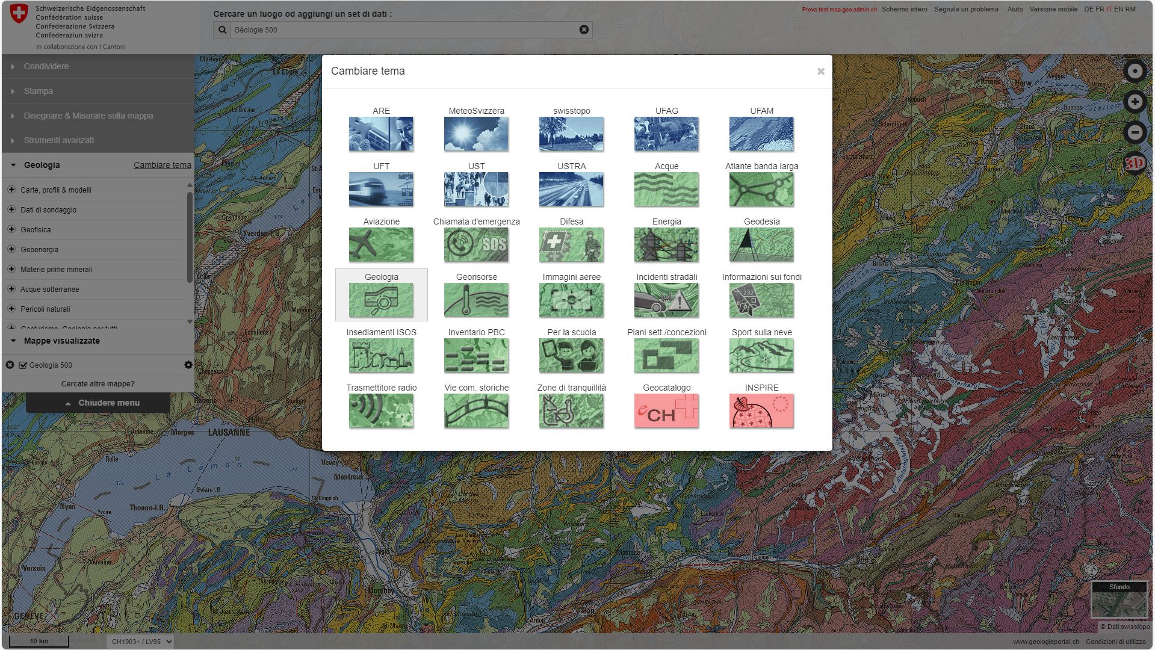Choose the MeteoSvizzera theme thumbnail
This screenshot has width=1155, height=650.
[476, 134]
